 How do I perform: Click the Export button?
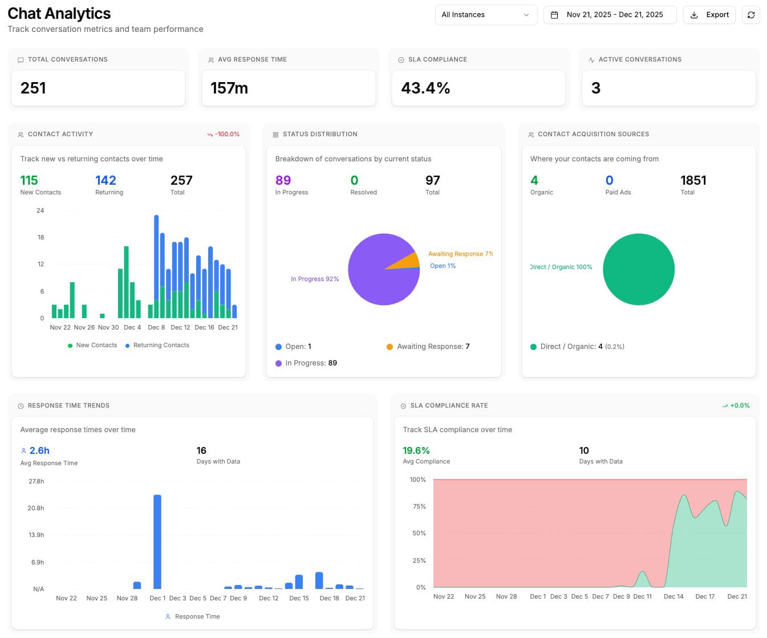pyautogui.click(x=709, y=15)
